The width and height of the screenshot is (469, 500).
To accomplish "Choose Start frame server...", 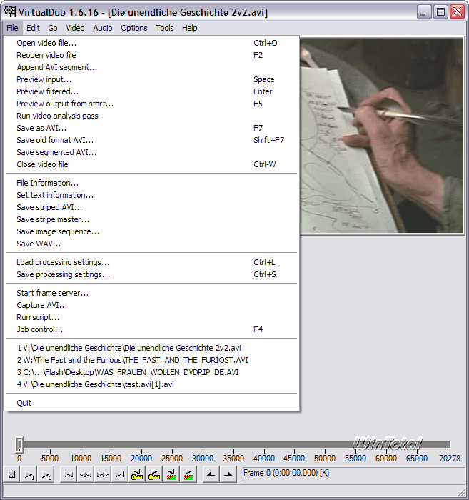I will tap(151, 293).
